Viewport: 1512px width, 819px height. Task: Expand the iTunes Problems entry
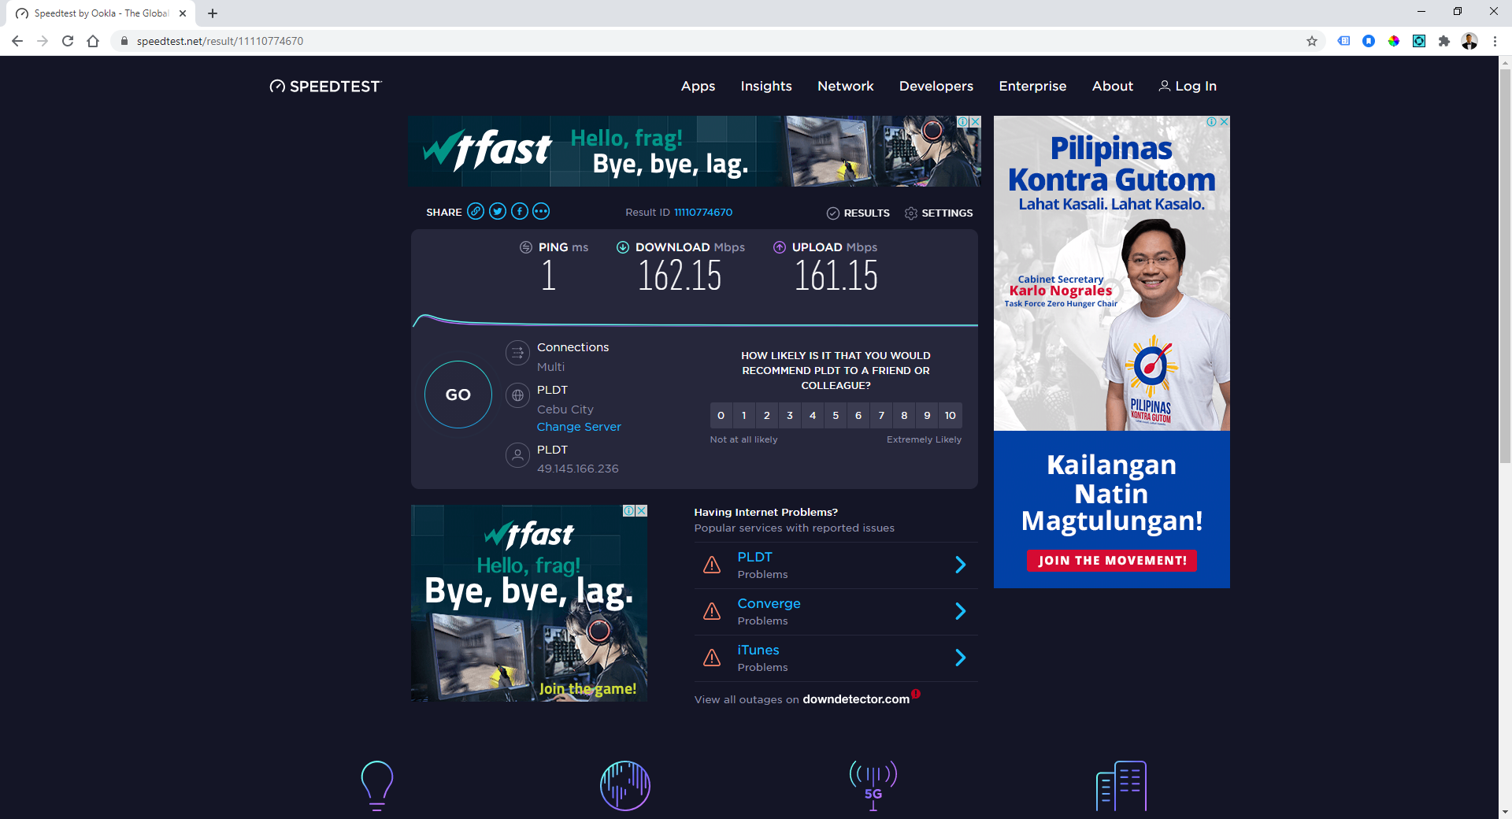click(836, 658)
